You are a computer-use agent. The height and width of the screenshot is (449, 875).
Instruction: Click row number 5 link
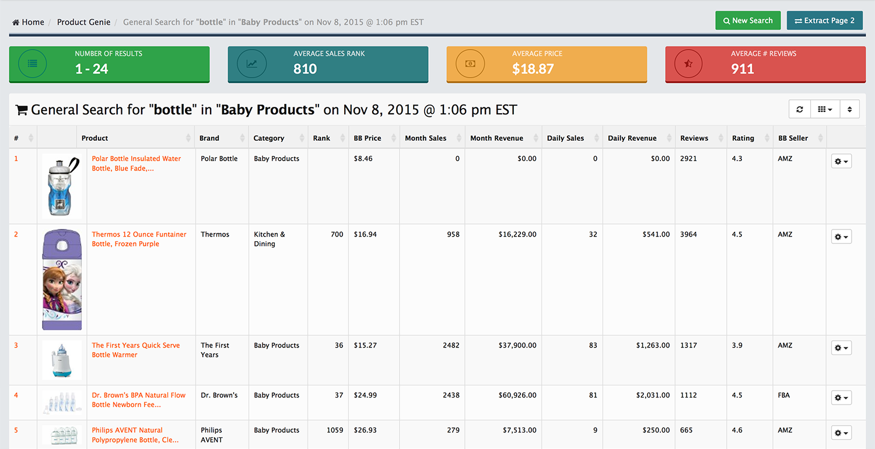(x=16, y=430)
